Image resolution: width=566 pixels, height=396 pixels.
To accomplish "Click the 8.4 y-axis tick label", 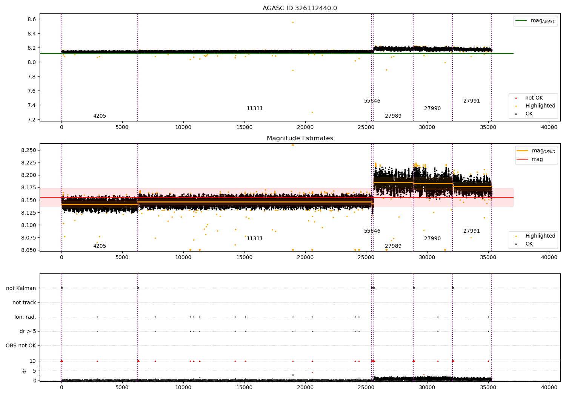I will (x=32, y=34).
